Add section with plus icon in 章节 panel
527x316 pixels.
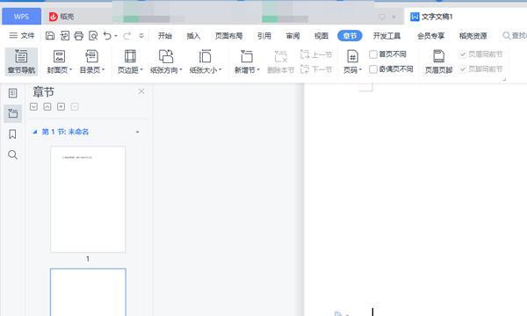pos(61,107)
